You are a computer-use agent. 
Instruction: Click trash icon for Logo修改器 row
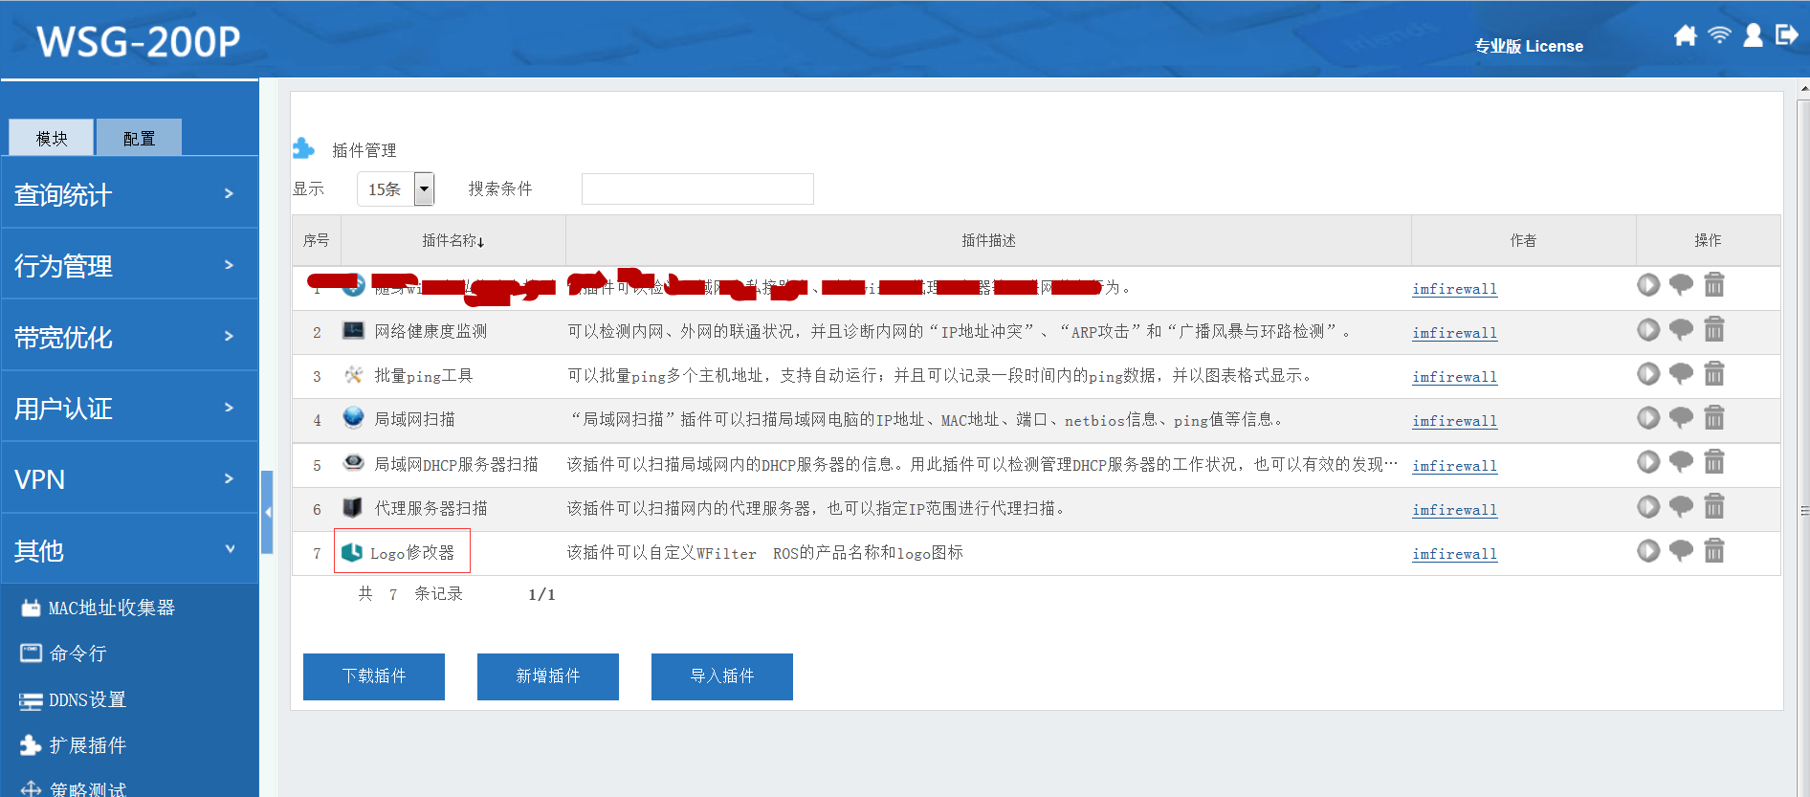(1713, 551)
